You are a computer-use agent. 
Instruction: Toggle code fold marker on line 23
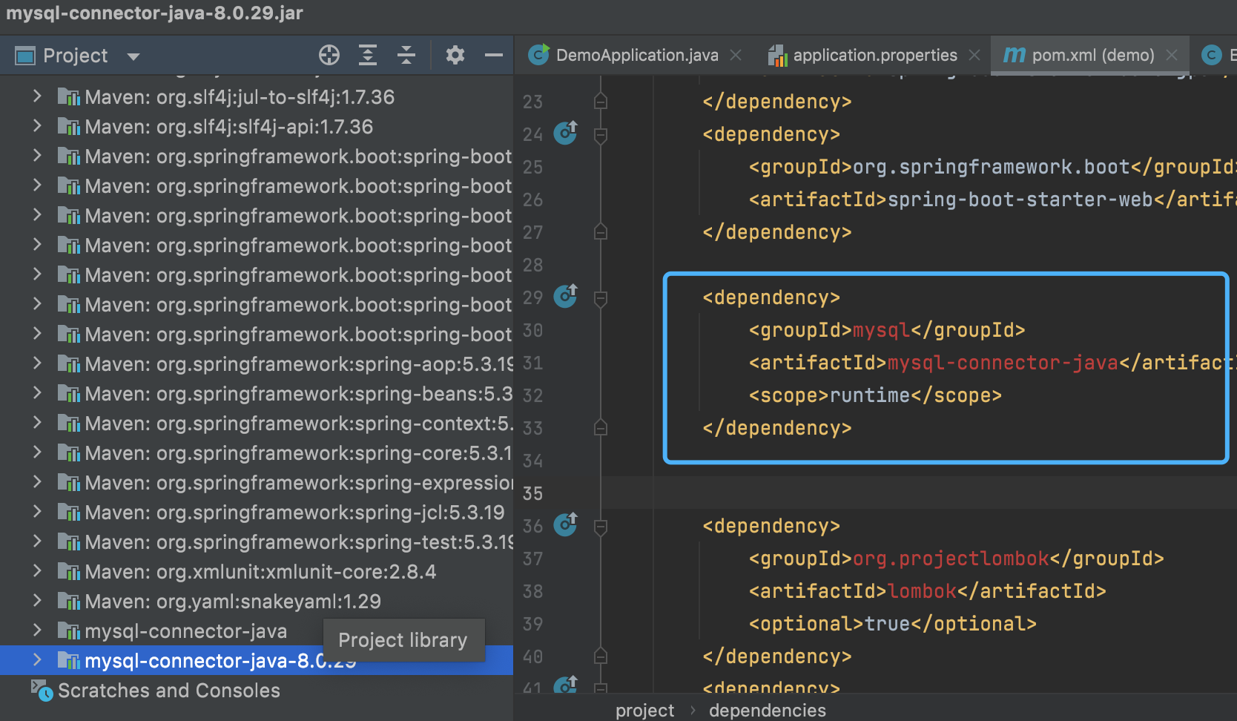601,102
